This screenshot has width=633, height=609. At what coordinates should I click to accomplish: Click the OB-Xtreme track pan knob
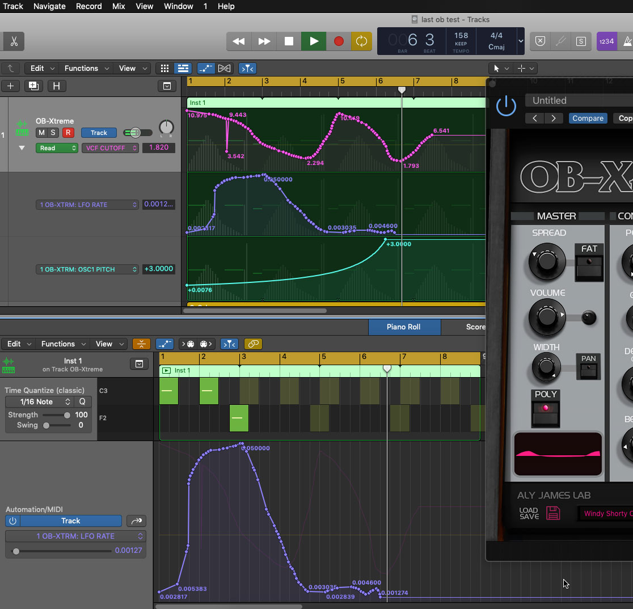(x=166, y=128)
